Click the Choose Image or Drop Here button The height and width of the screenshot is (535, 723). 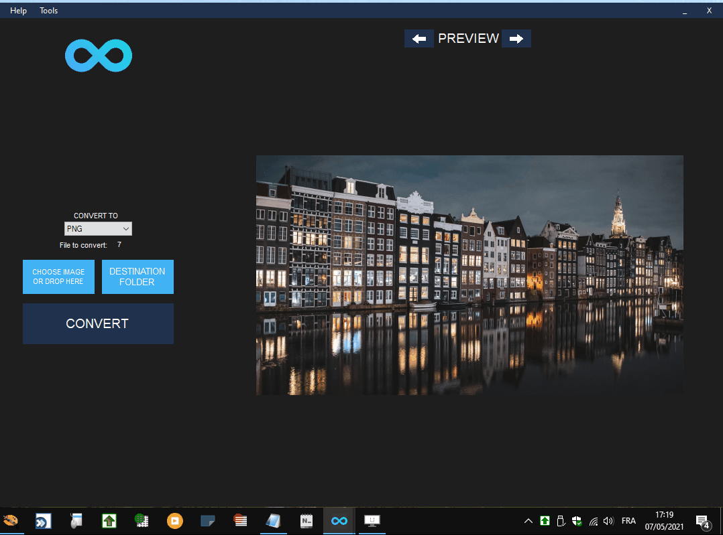58,277
